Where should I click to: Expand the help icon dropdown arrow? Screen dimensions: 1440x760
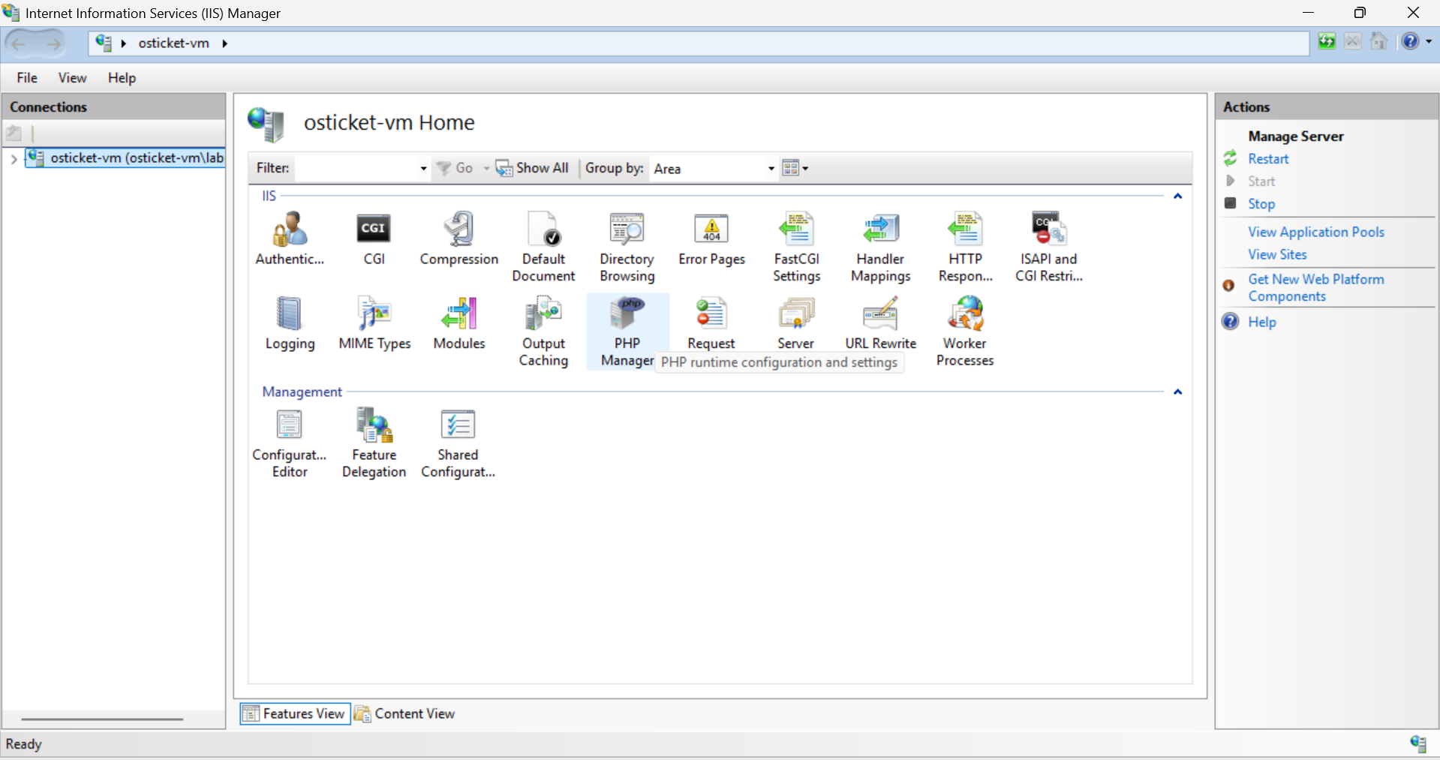click(1428, 42)
